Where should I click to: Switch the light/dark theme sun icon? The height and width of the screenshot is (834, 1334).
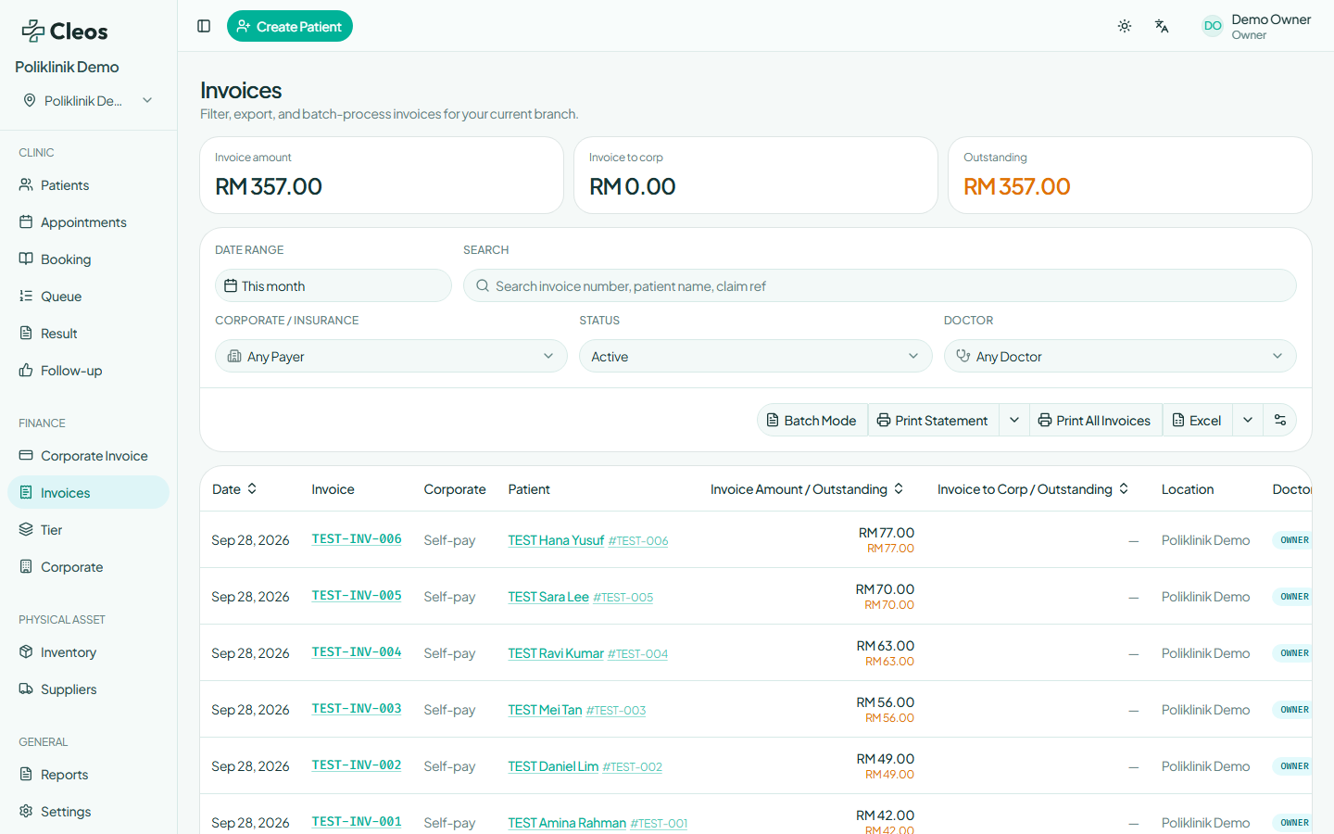[x=1125, y=26]
